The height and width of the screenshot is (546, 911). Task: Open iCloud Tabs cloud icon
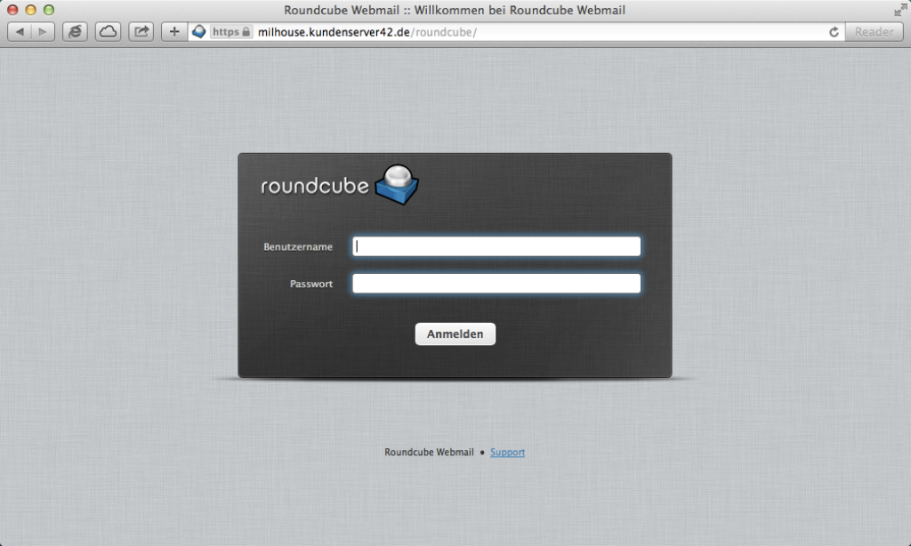pos(108,32)
